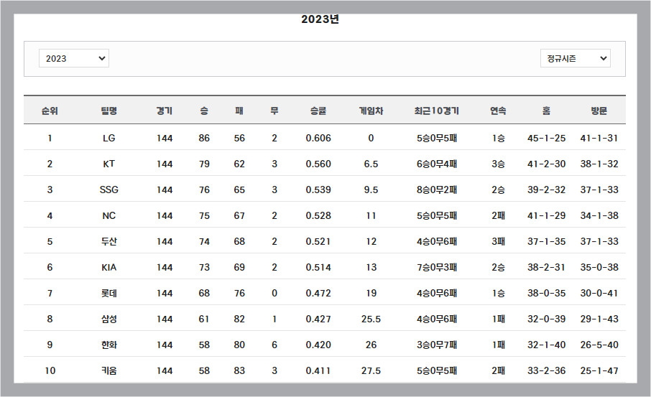Click the 최근10경기 column header
The height and width of the screenshot is (397, 651).
click(437, 111)
